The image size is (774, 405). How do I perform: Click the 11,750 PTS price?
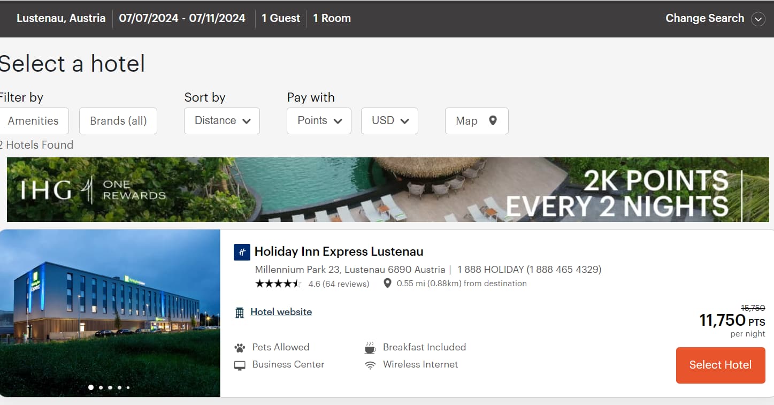point(732,320)
